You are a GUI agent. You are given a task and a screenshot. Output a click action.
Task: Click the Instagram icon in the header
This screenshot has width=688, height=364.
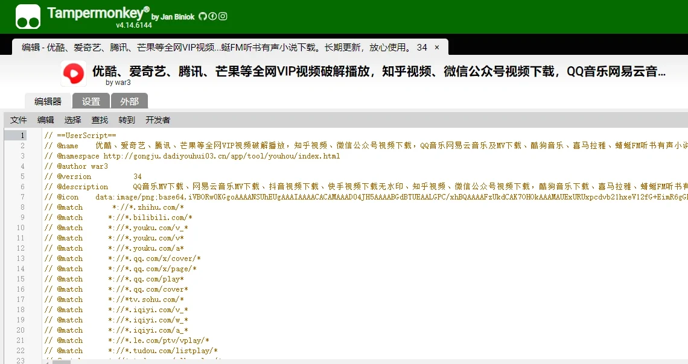[223, 16]
